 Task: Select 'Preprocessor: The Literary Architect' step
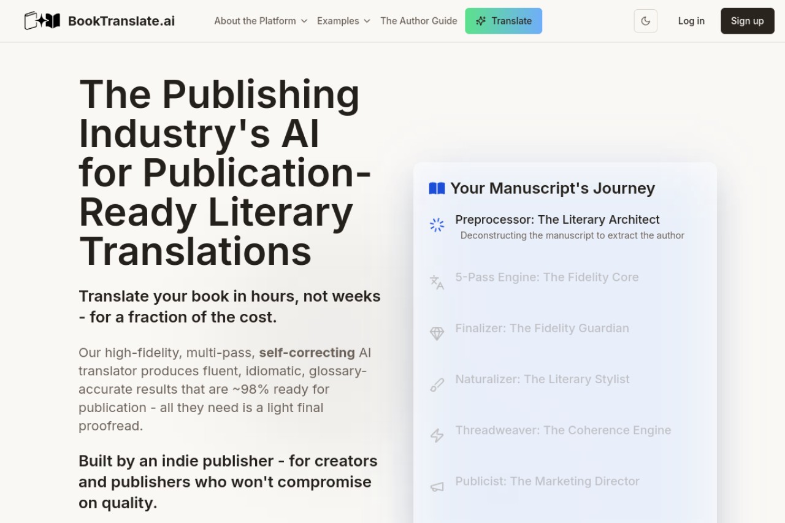point(557,220)
